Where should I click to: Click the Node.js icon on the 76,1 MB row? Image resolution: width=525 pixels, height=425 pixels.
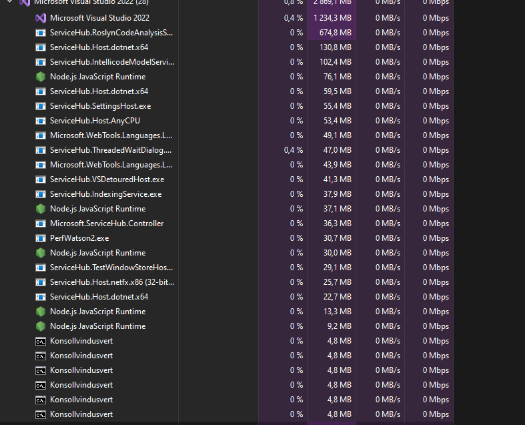click(x=41, y=77)
